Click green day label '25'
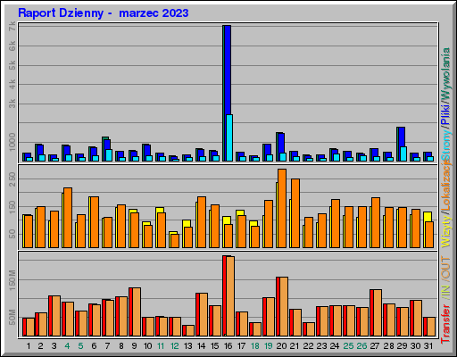457x357 pixels. tap(348, 346)
